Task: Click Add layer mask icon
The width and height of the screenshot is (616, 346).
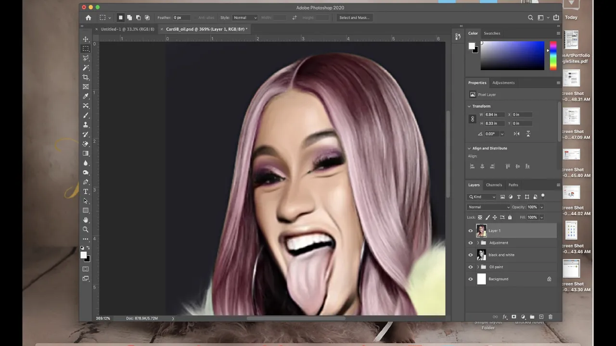Action: tap(514, 317)
